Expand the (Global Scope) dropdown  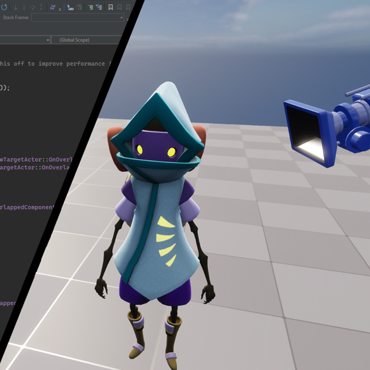(87, 40)
